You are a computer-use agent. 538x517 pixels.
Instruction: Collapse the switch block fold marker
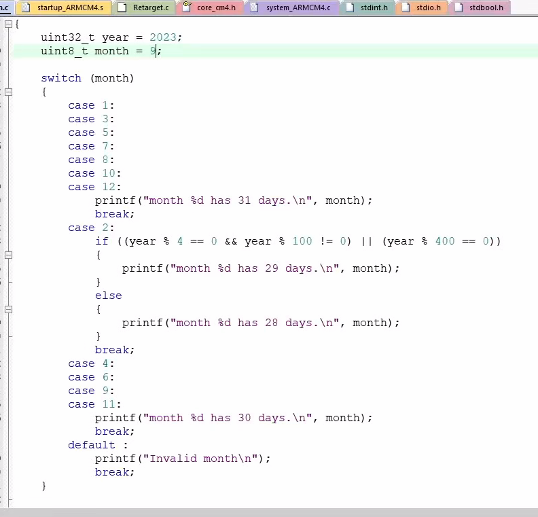click(9, 92)
